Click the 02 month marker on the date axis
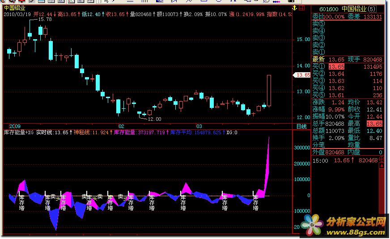 [121, 127]
